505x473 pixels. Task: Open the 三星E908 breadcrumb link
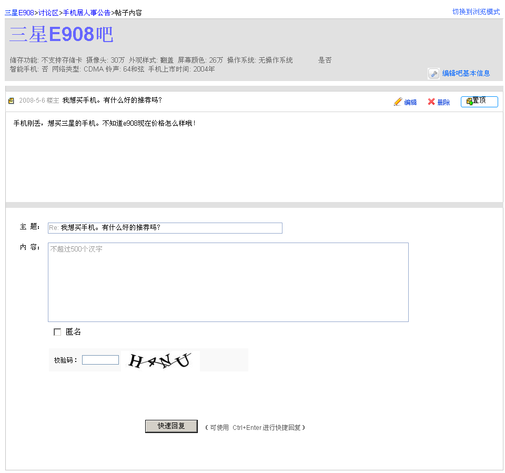pos(19,13)
